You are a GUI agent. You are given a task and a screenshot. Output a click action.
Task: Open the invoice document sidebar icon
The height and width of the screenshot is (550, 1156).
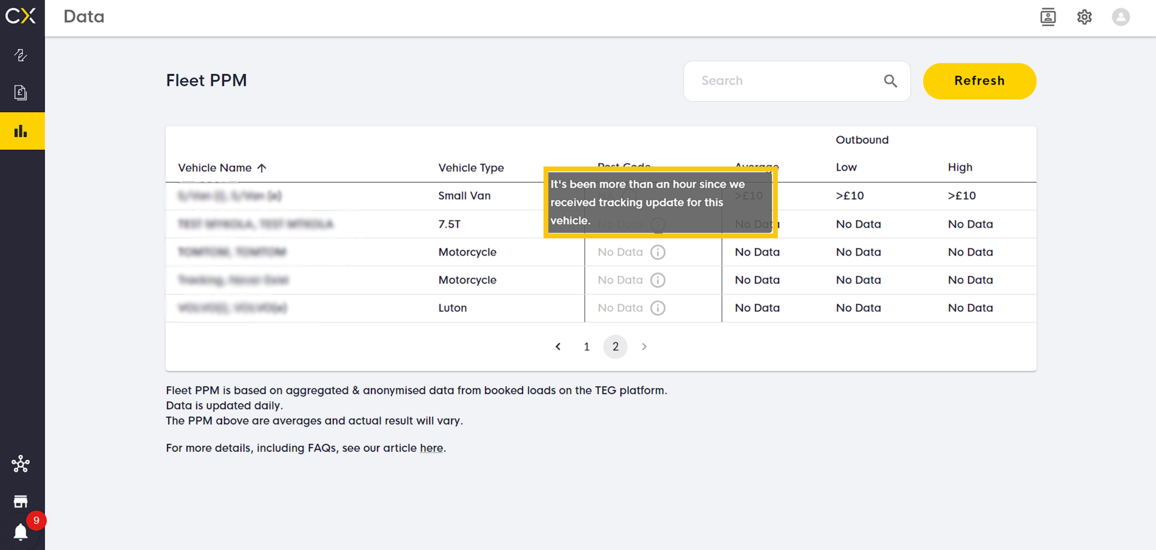pos(21,92)
